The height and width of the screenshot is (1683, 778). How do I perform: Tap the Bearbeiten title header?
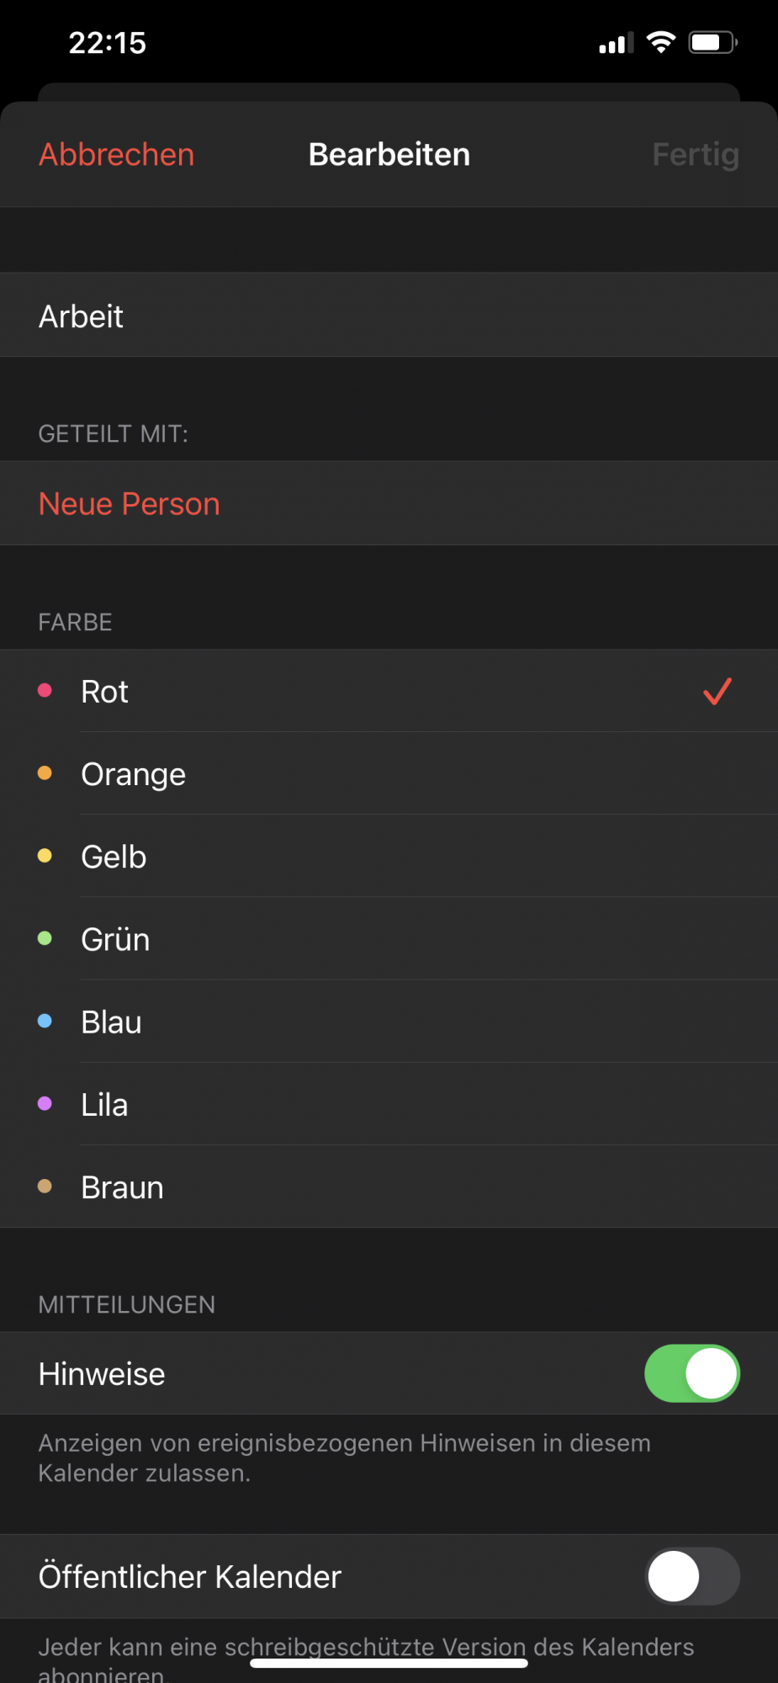pos(389,155)
